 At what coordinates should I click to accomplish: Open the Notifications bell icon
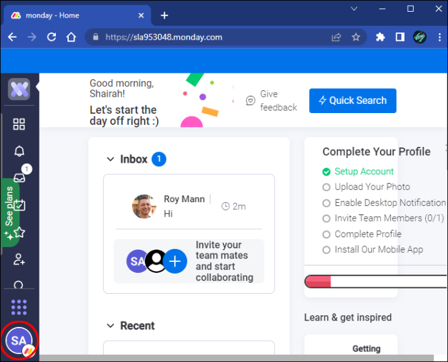tap(19, 151)
